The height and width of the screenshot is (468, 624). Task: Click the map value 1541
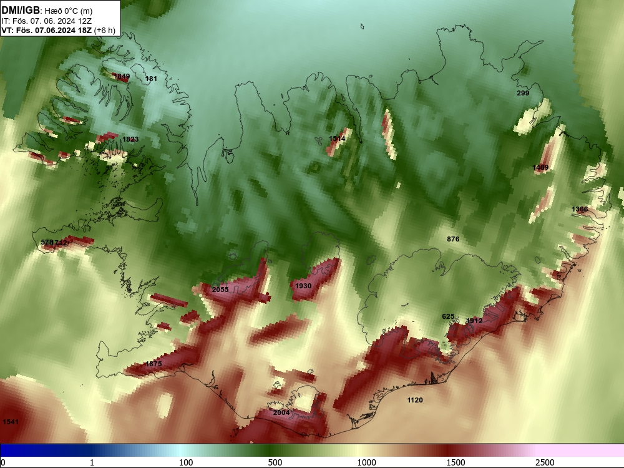(x=11, y=421)
